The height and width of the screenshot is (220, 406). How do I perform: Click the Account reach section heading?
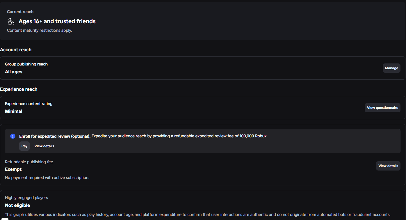click(x=16, y=50)
